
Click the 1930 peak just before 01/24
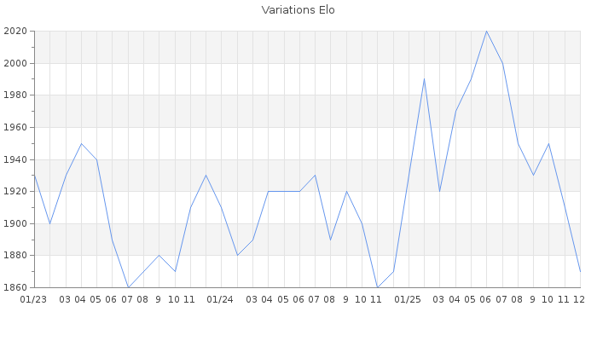[x=206, y=176]
